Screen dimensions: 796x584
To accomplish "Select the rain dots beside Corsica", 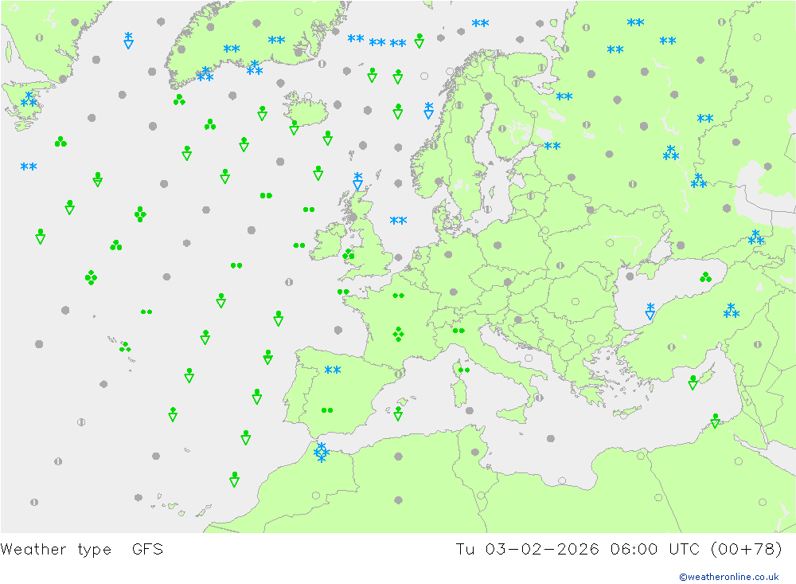I will (464, 370).
